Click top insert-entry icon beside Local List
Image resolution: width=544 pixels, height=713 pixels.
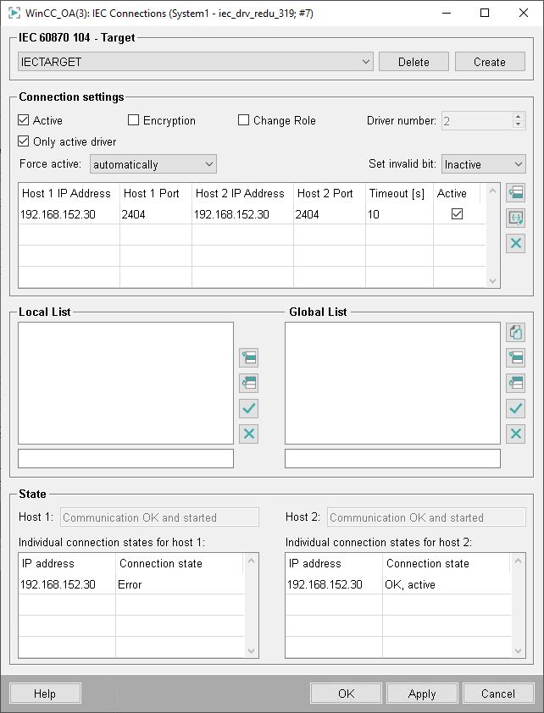point(248,358)
